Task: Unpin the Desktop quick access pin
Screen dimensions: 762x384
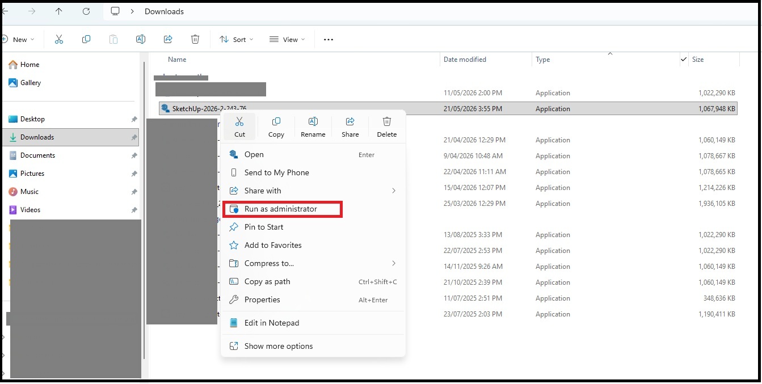Action: 134,119
